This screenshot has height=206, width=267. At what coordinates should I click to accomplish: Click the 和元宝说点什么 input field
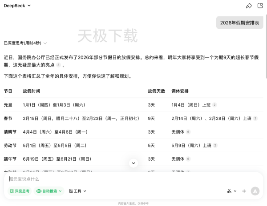[x=125, y=179]
